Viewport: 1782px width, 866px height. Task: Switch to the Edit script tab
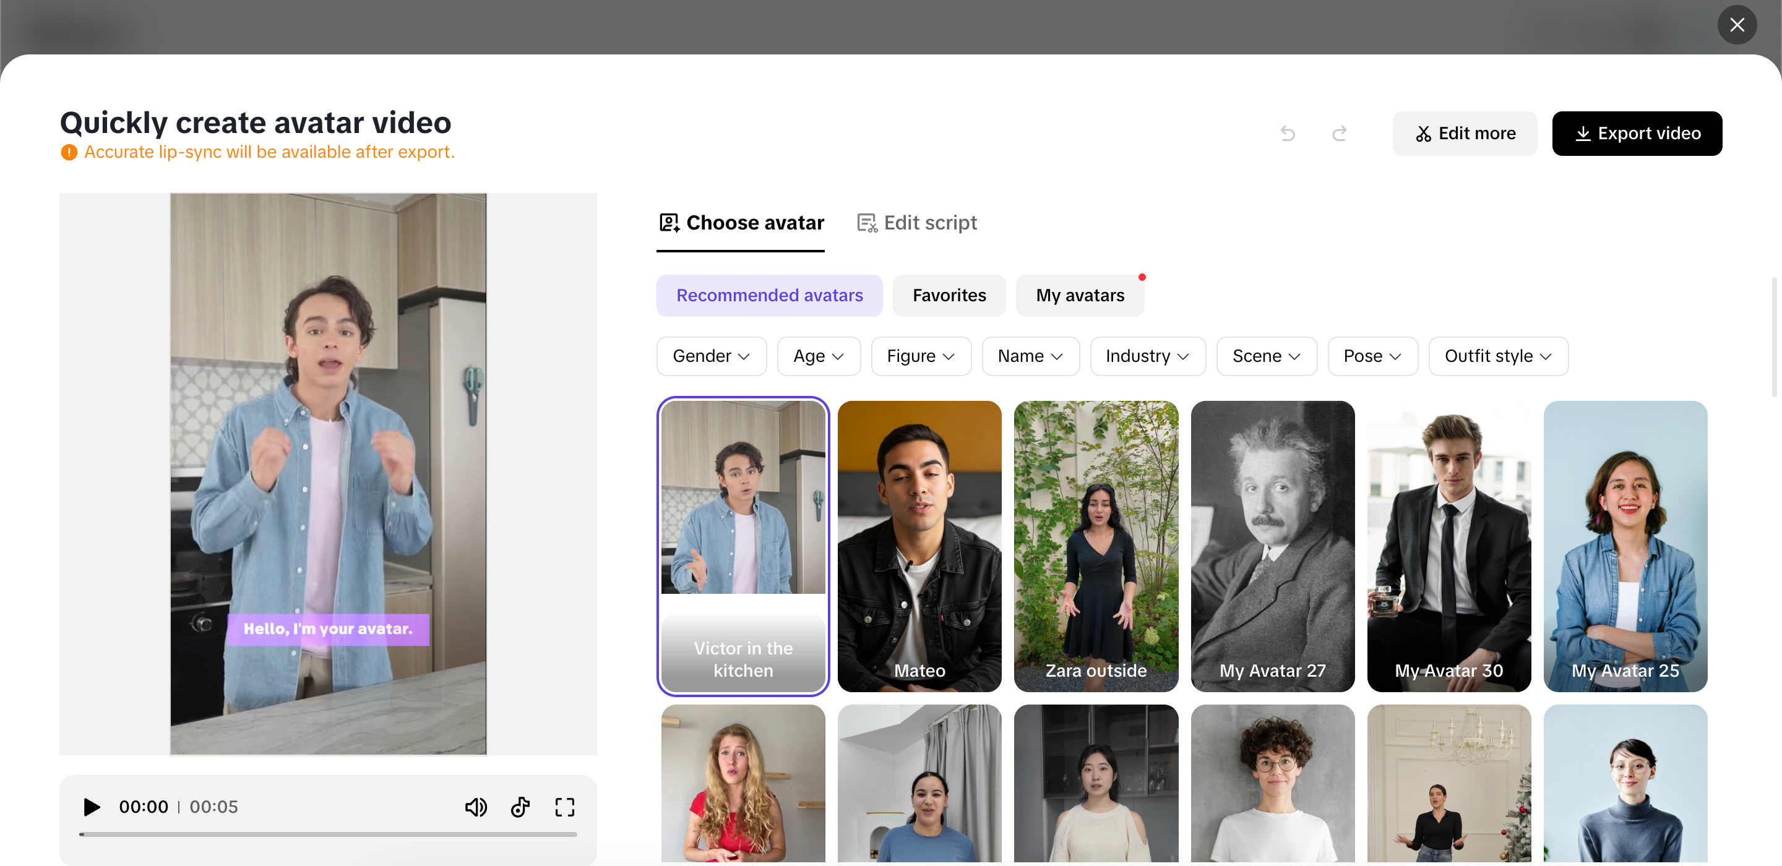click(x=916, y=223)
